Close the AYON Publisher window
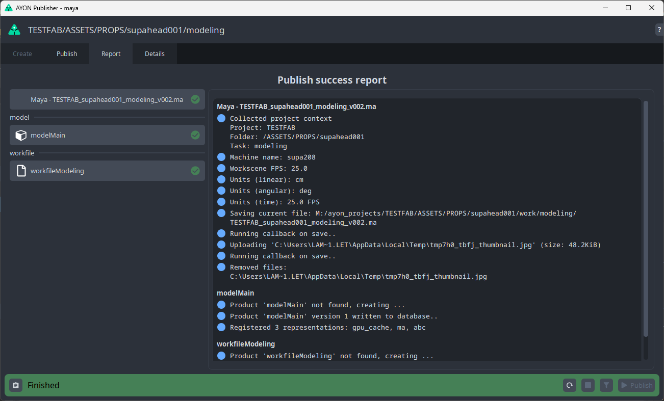664x401 pixels. [x=652, y=8]
